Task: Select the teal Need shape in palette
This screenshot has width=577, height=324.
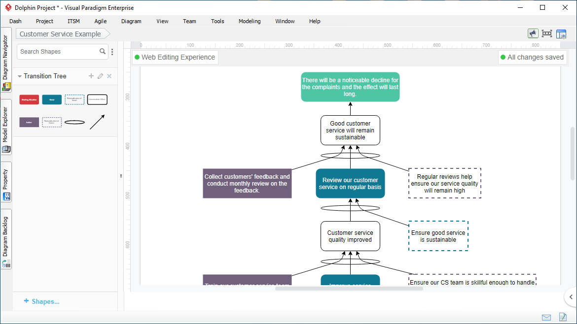Action: [x=52, y=99]
